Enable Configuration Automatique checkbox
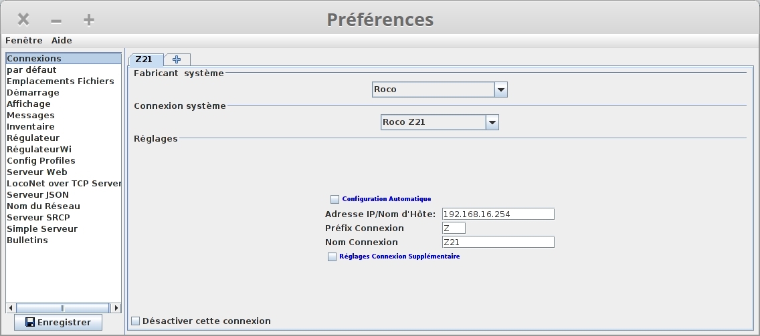 pyautogui.click(x=335, y=199)
